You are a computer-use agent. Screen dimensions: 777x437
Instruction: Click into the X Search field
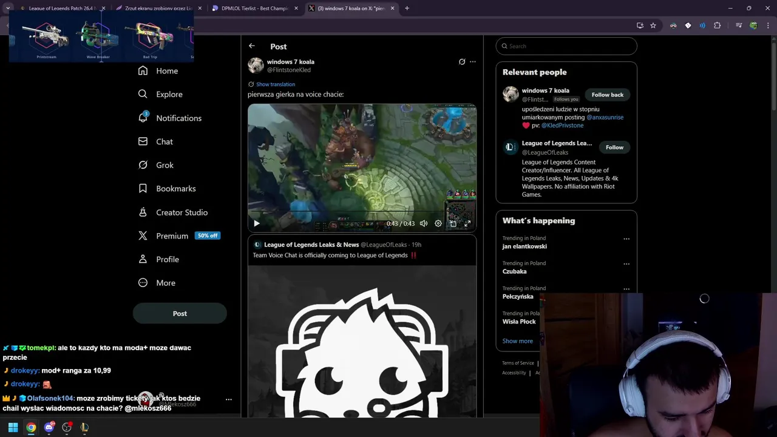tap(566, 46)
